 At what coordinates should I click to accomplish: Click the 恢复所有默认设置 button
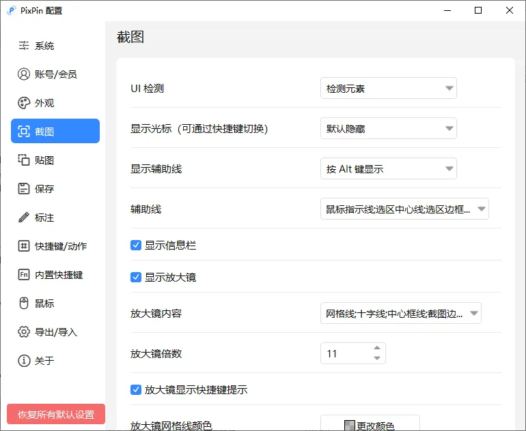click(x=56, y=415)
